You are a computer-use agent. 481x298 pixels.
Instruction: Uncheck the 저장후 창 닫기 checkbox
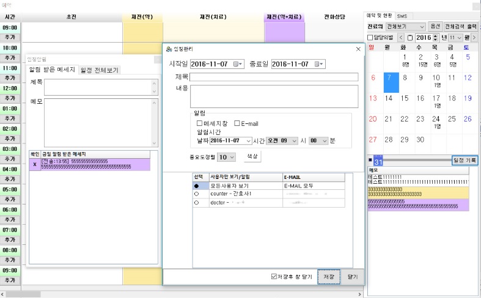pos(274,277)
